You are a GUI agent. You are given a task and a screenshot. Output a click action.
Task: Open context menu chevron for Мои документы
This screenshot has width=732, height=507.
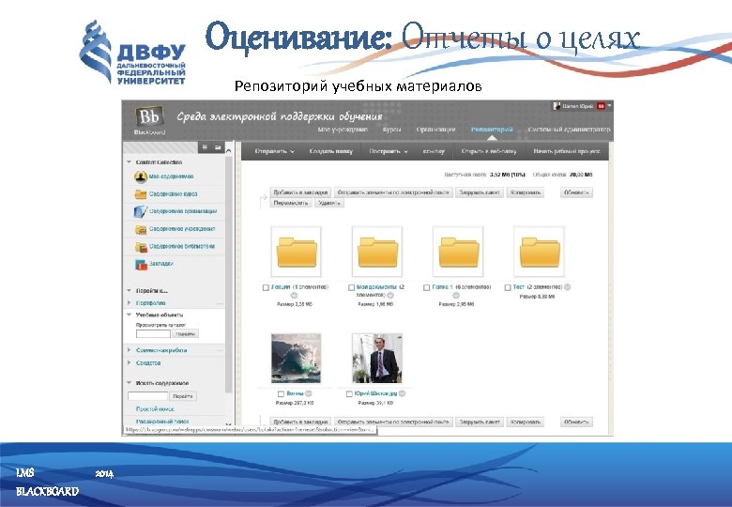click(x=390, y=295)
